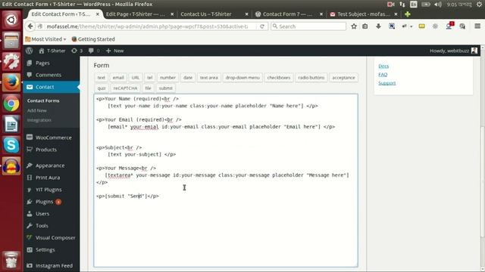Image resolution: width=485 pixels, height=272 pixels.
Task: Switch to Contact Us – T-Shirter tab
Action: pos(206,14)
